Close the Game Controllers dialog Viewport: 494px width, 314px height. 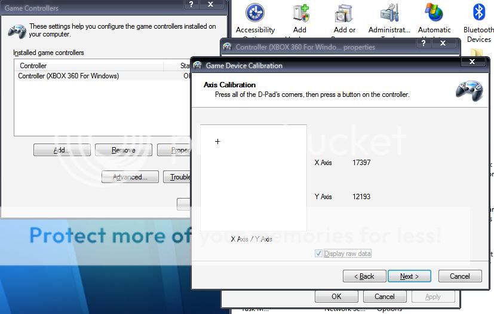point(210,4)
